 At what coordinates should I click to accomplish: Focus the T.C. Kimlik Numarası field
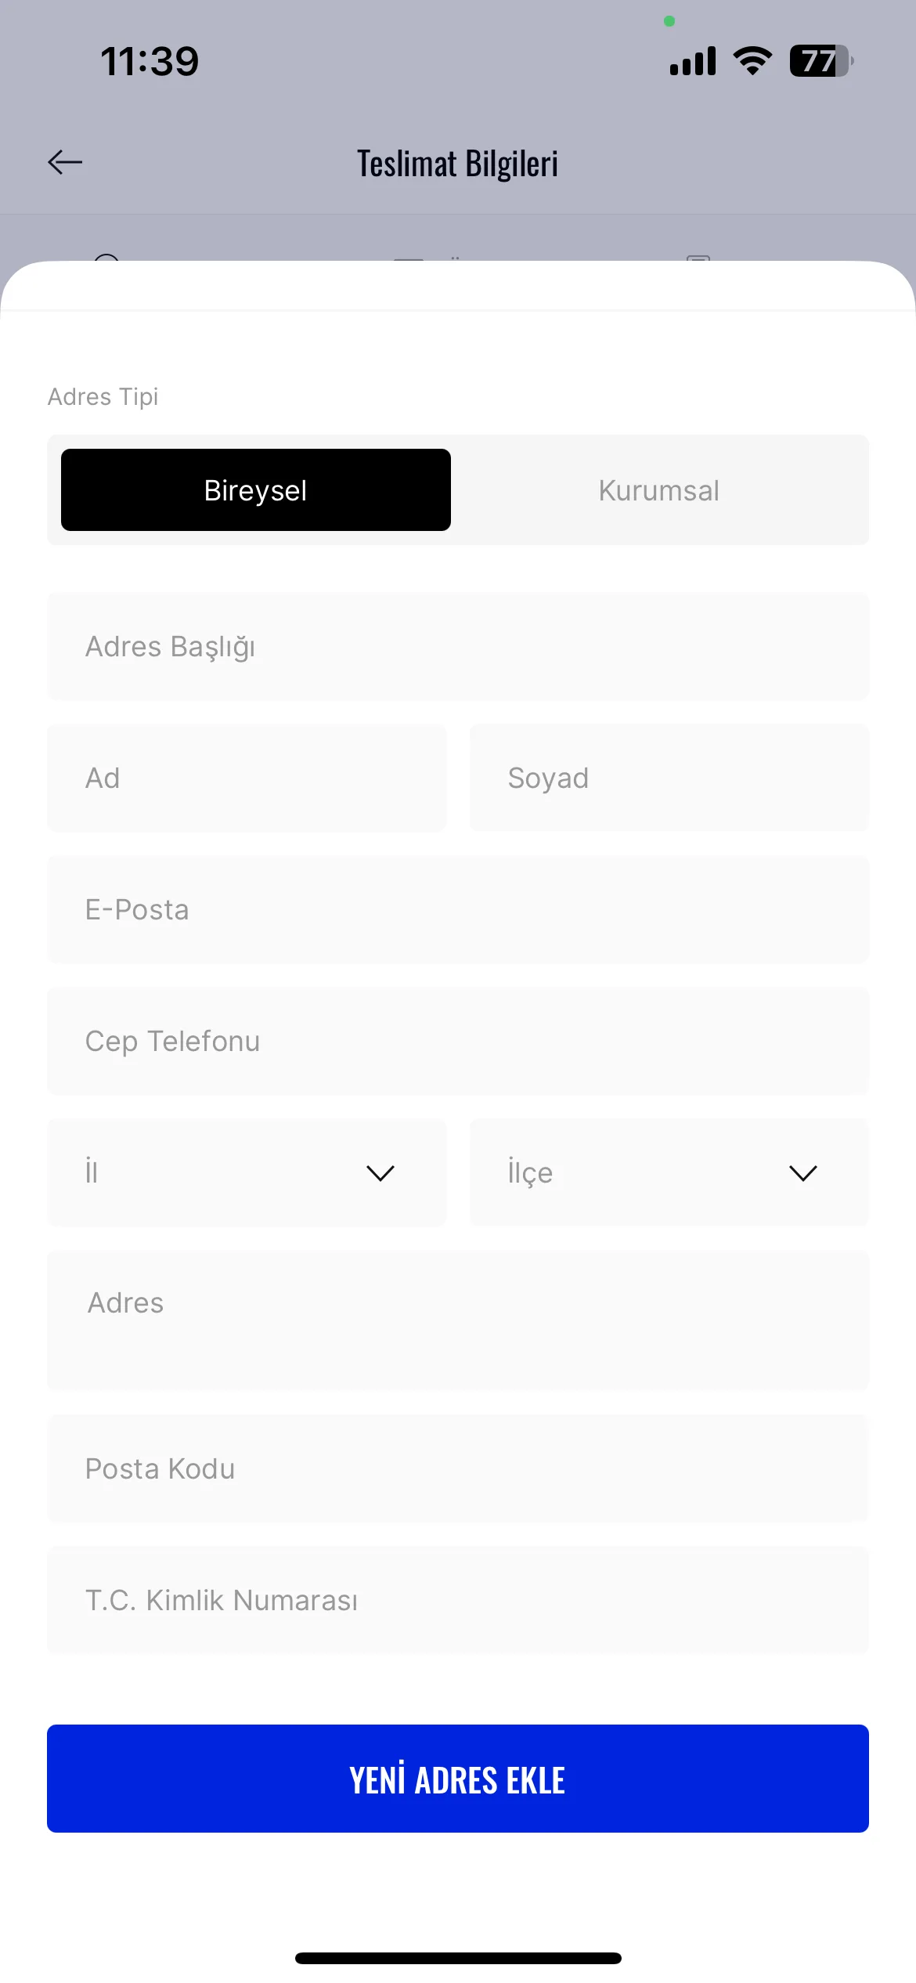[458, 1600]
